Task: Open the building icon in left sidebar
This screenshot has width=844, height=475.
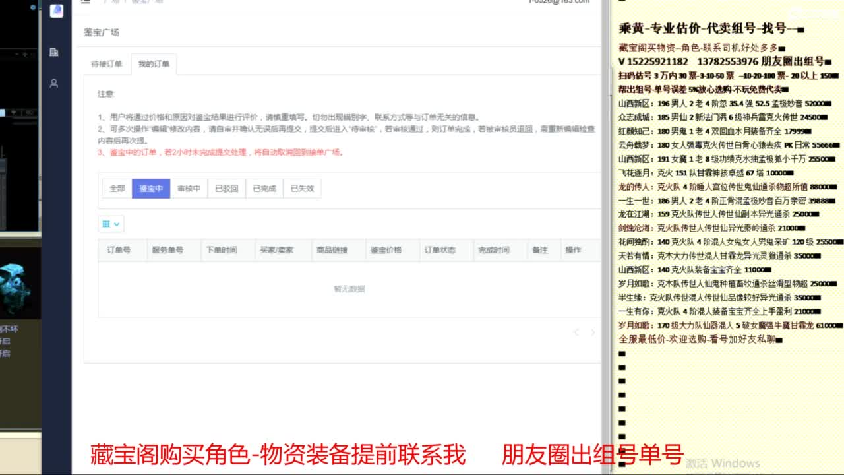Action: point(54,52)
